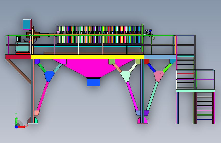221x143 pixels.
Task: Click the X axis label text
Action: [27, 125]
